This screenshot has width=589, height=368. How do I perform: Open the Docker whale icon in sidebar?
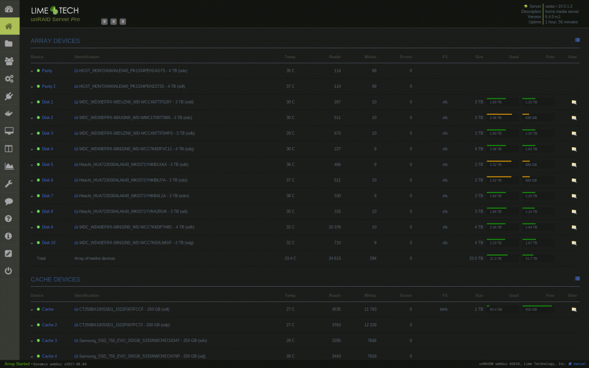[x=9, y=114]
